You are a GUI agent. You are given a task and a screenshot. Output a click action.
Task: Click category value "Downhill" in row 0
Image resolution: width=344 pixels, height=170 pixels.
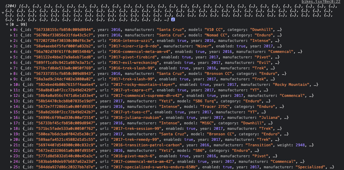[261, 30]
